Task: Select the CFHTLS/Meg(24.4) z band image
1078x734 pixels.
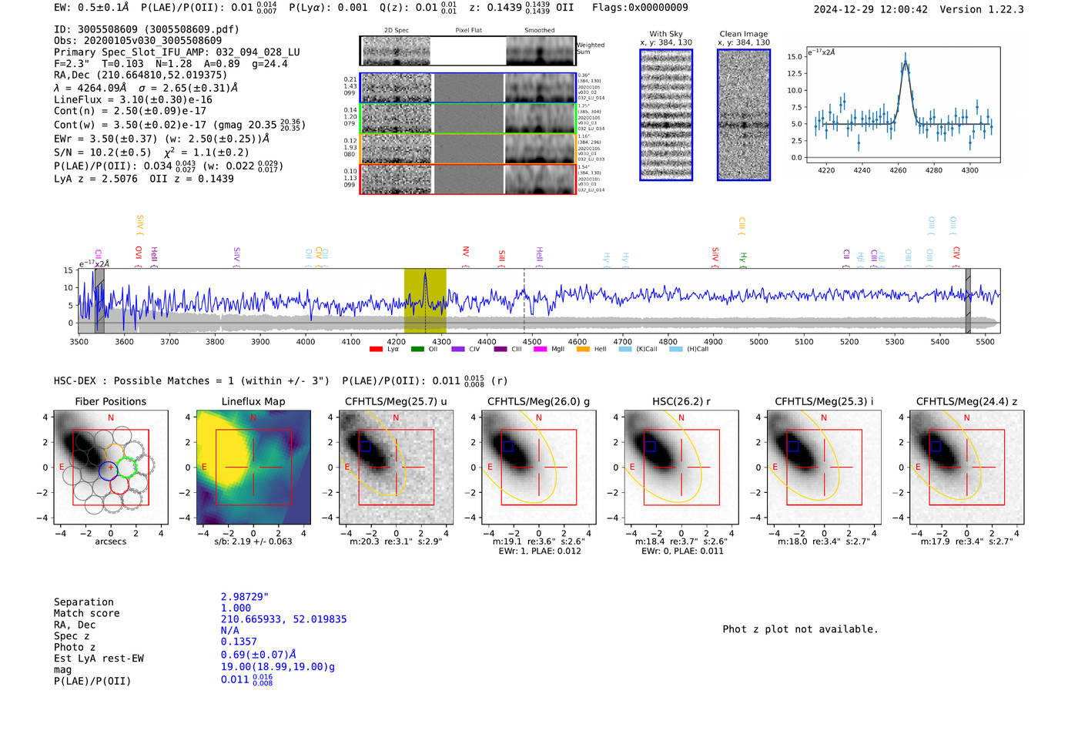Action: click(967, 467)
